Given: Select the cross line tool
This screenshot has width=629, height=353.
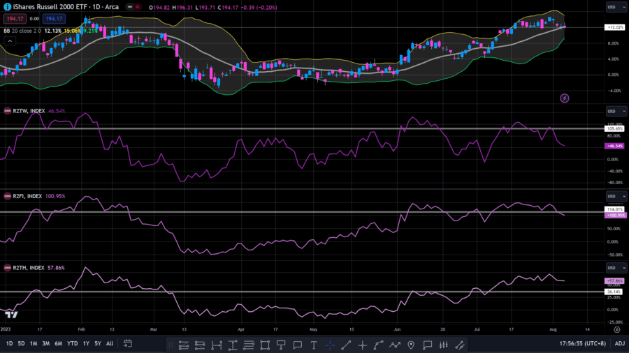Looking at the screenshot, I should click(362, 345).
